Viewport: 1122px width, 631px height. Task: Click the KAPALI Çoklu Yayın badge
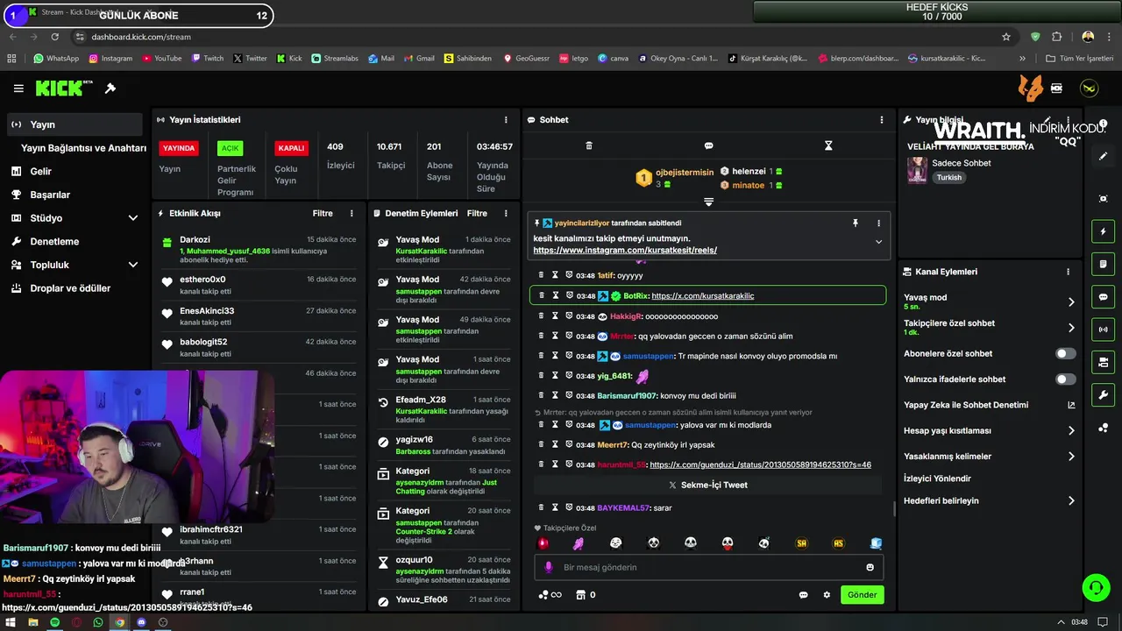[x=291, y=148]
